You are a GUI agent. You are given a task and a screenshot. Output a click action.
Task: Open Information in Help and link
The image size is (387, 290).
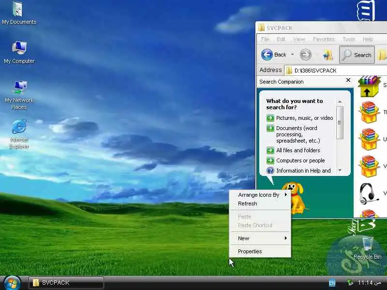(x=303, y=171)
